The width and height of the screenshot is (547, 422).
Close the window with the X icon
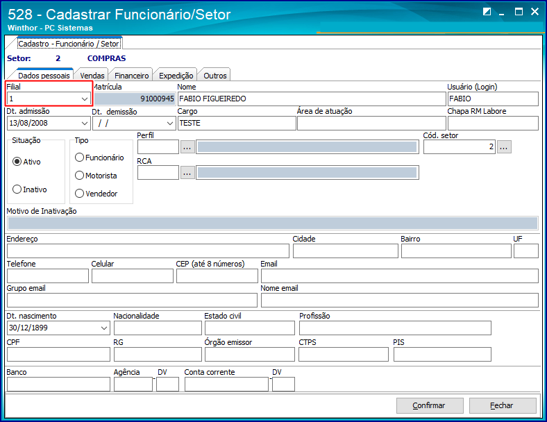click(535, 12)
